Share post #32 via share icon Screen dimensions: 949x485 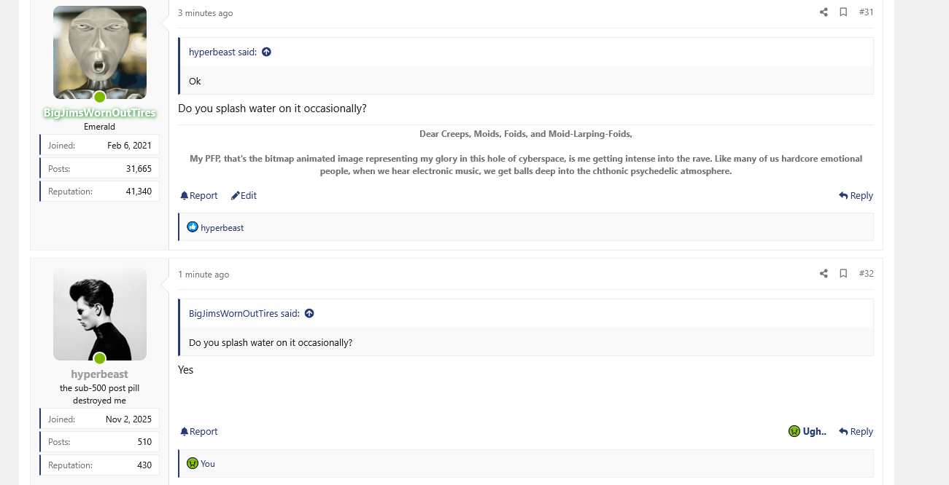click(824, 274)
